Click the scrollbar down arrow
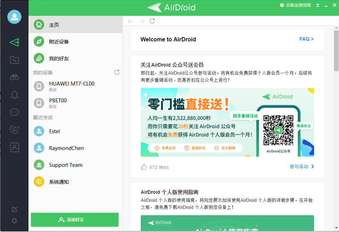This screenshot has width=339, height=232. click(336, 228)
